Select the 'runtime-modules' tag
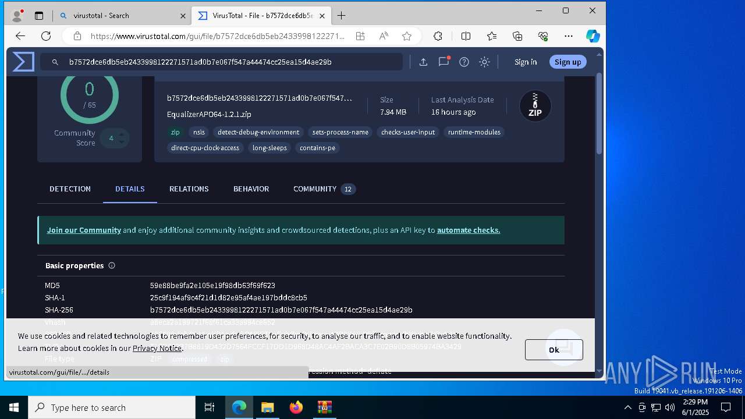Viewport: 745px width, 419px height. tap(474, 132)
